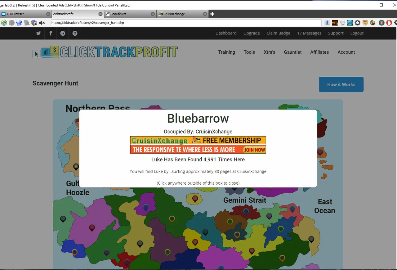Image resolution: width=397 pixels, height=270 pixels.
Task: Open a new tab with plus button
Action: (x=212, y=14)
